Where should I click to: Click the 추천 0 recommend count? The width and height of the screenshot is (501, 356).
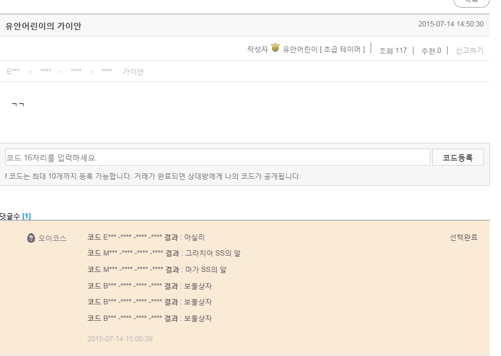pyautogui.click(x=431, y=51)
